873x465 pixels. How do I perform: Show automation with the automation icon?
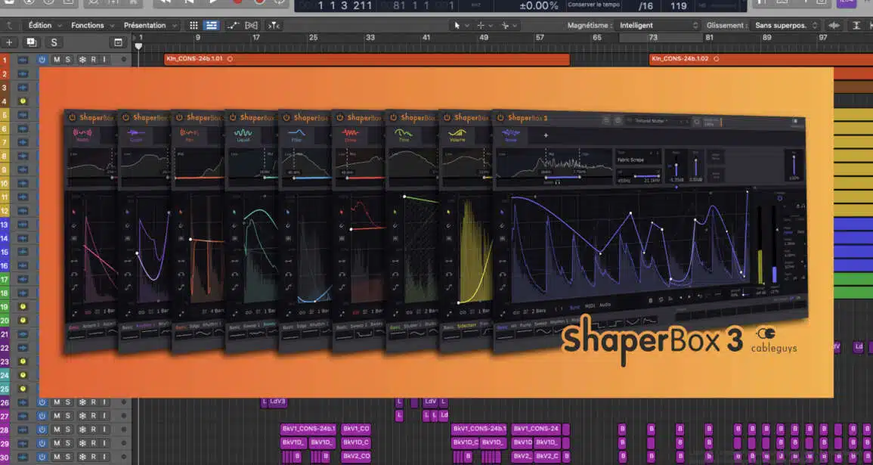(x=233, y=25)
